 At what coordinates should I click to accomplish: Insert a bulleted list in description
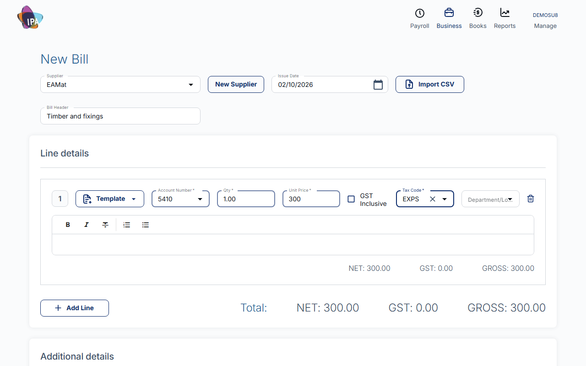(x=146, y=225)
